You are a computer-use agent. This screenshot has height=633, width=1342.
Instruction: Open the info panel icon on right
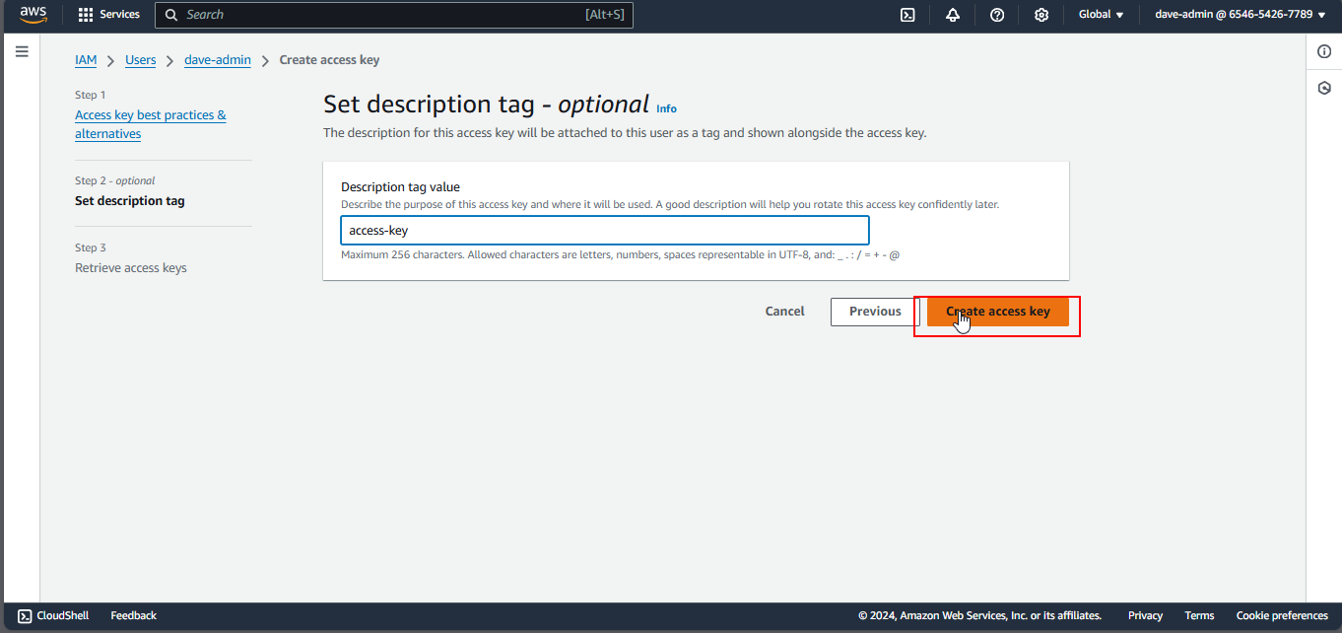point(1324,51)
